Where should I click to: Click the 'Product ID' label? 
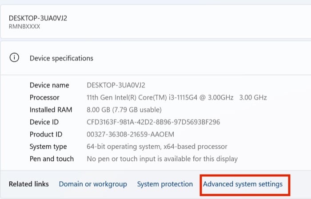[46, 135]
